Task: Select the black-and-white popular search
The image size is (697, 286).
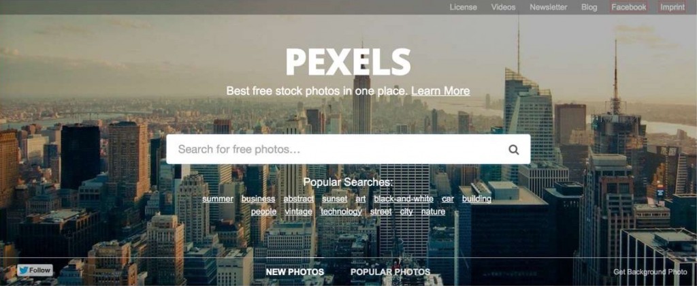Action: pyautogui.click(x=404, y=199)
